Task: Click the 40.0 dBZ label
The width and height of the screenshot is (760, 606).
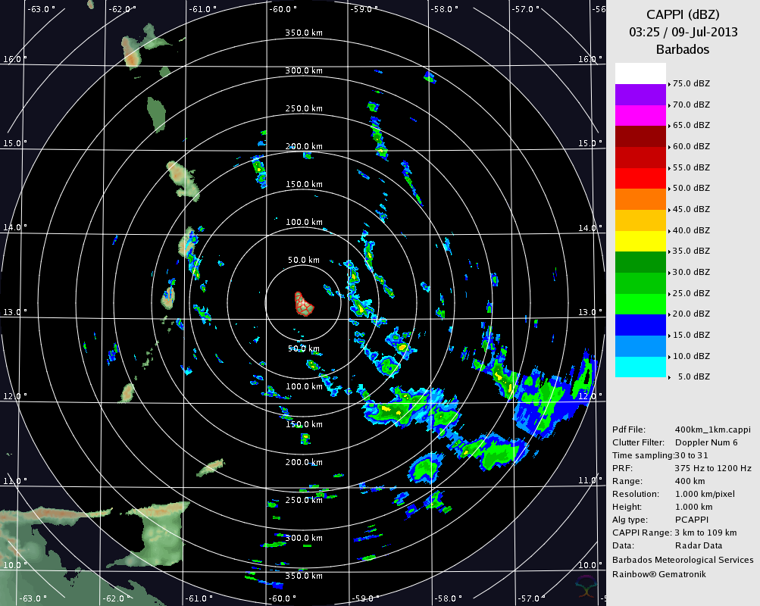Action: tap(691, 230)
